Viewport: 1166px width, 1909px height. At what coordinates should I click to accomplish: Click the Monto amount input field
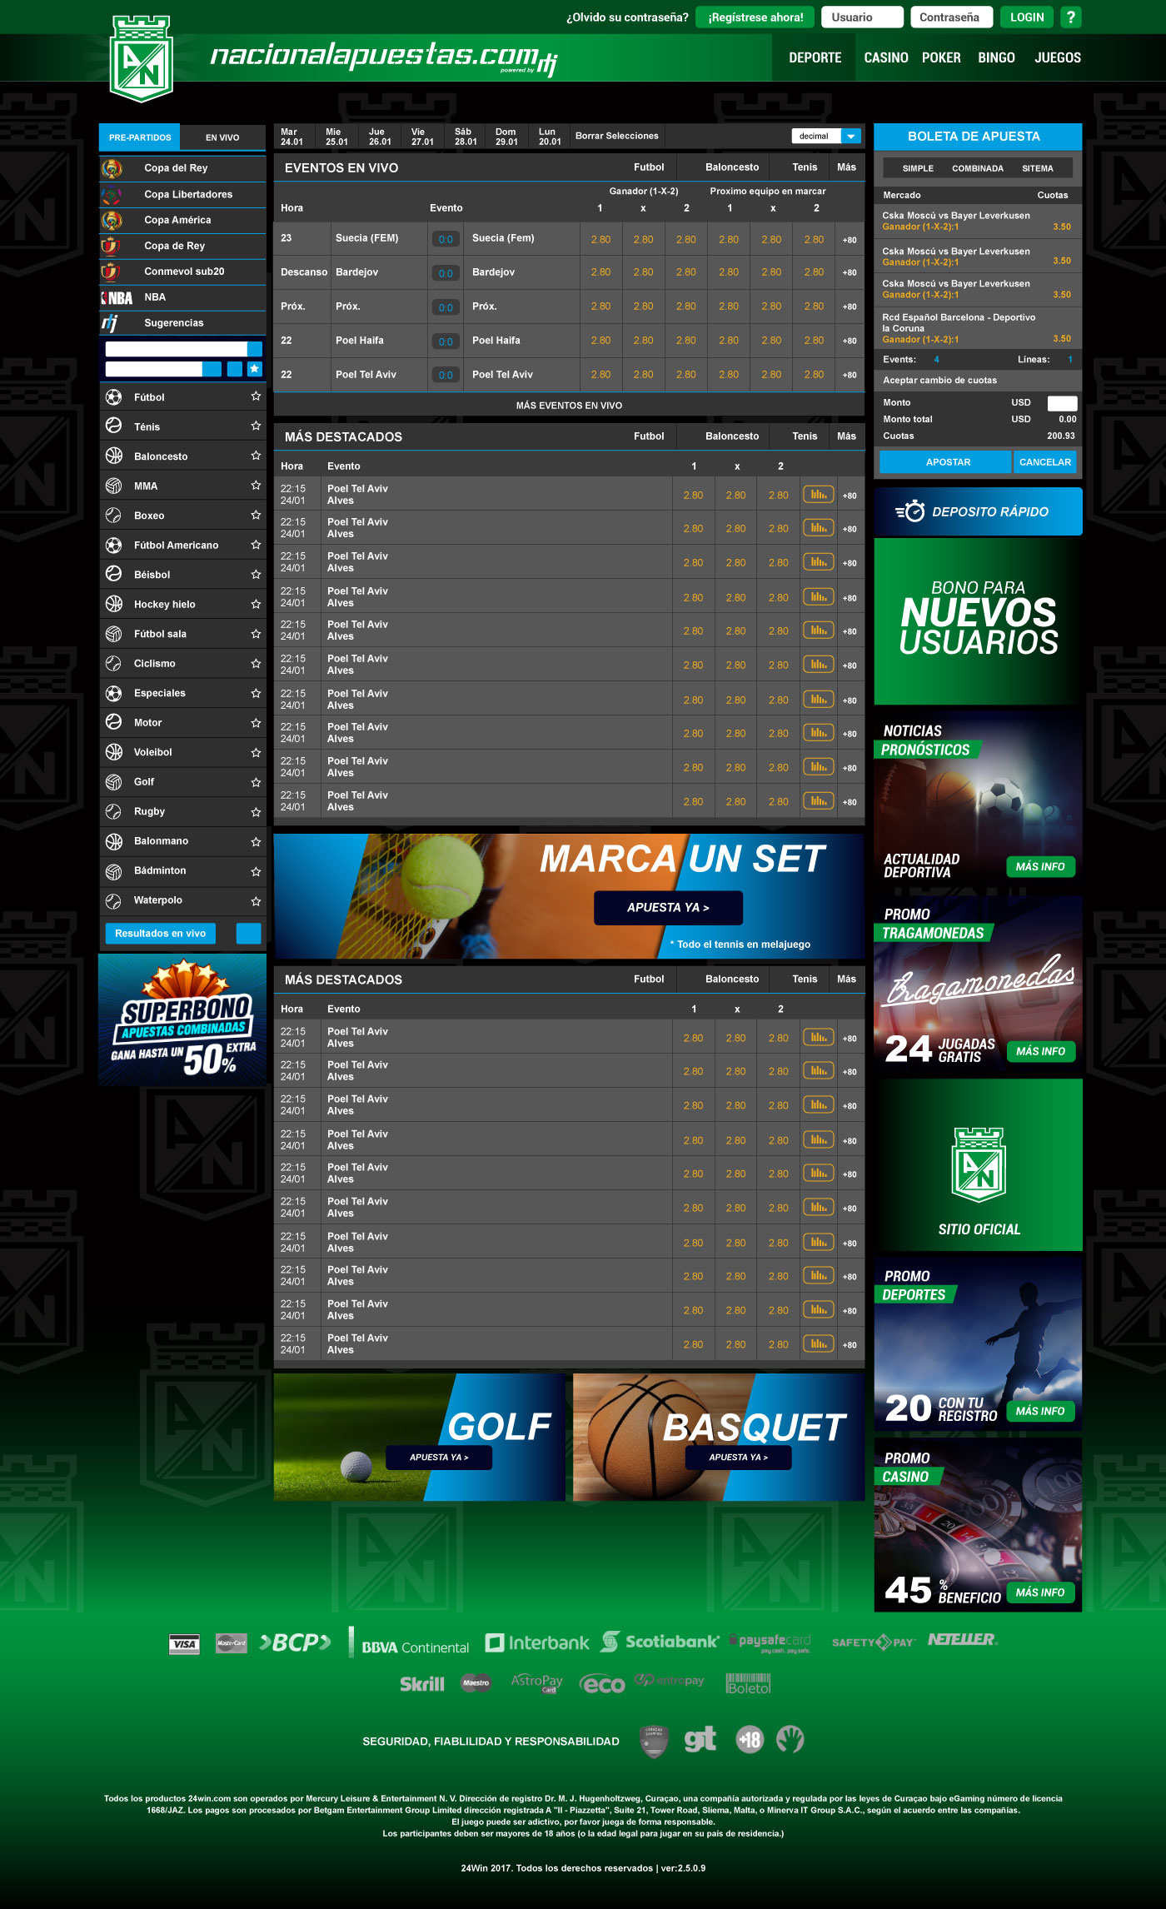1062,403
